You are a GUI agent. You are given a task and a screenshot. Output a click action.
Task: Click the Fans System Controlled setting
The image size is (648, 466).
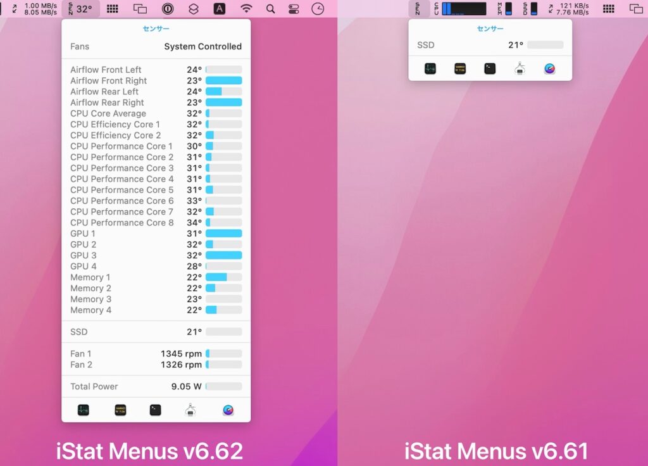(156, 46)
